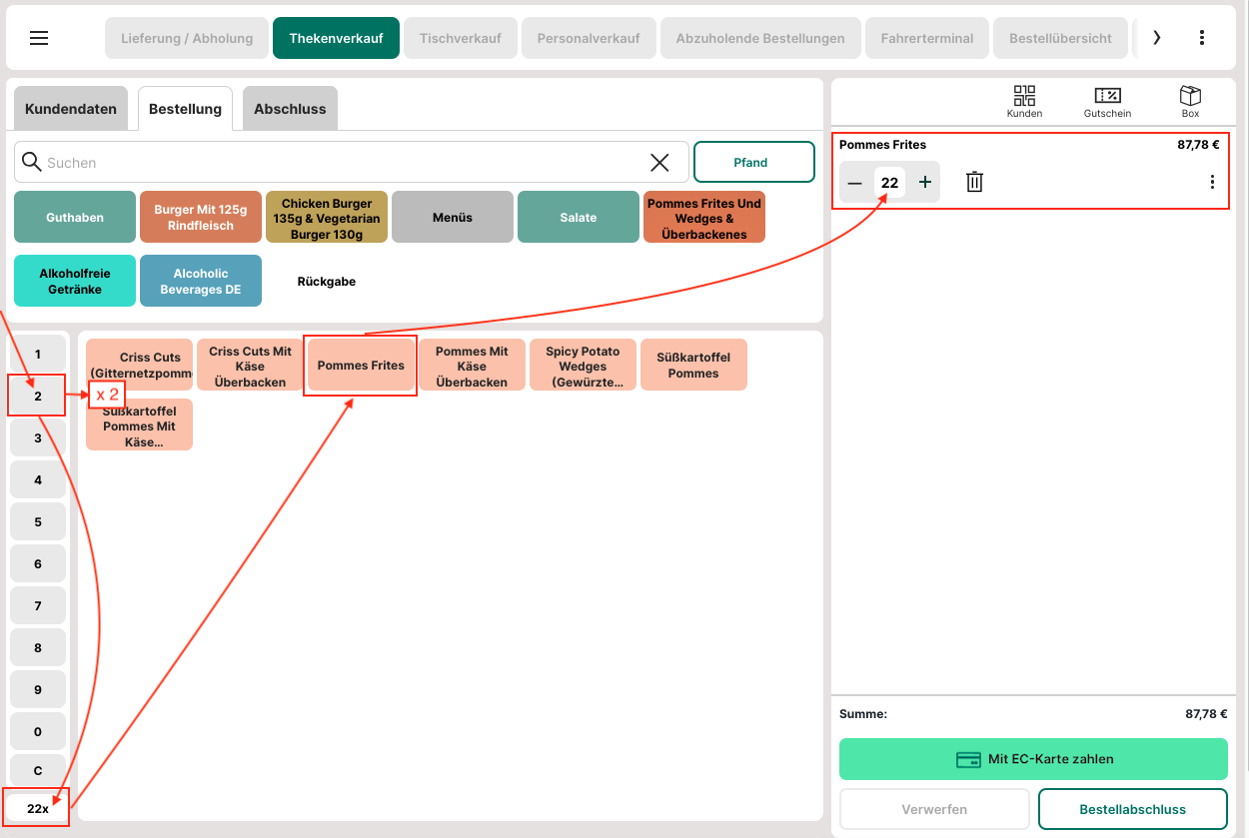
Task: Open the Box icon
Action: [1190, 101]
